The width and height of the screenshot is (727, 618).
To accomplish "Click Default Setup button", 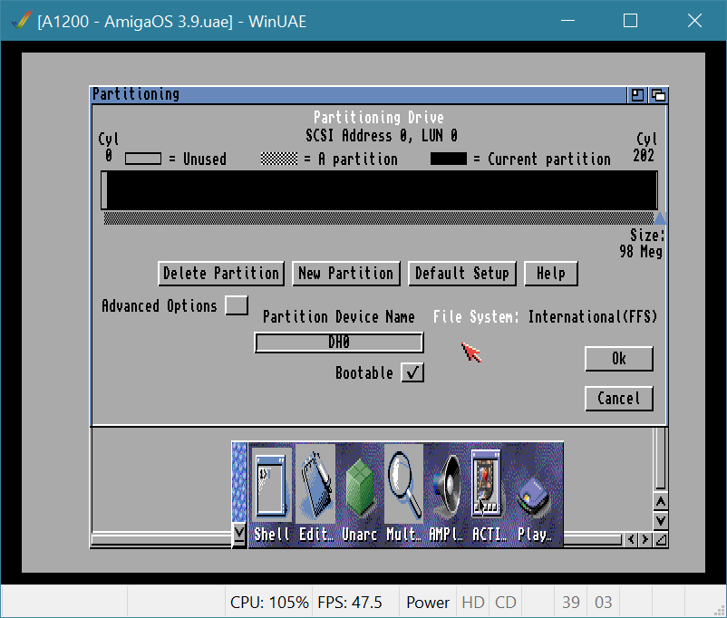I will (461, 274).
